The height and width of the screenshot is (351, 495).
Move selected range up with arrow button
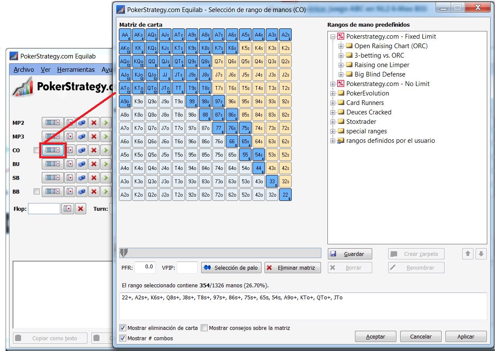click(x=468, y=254)
